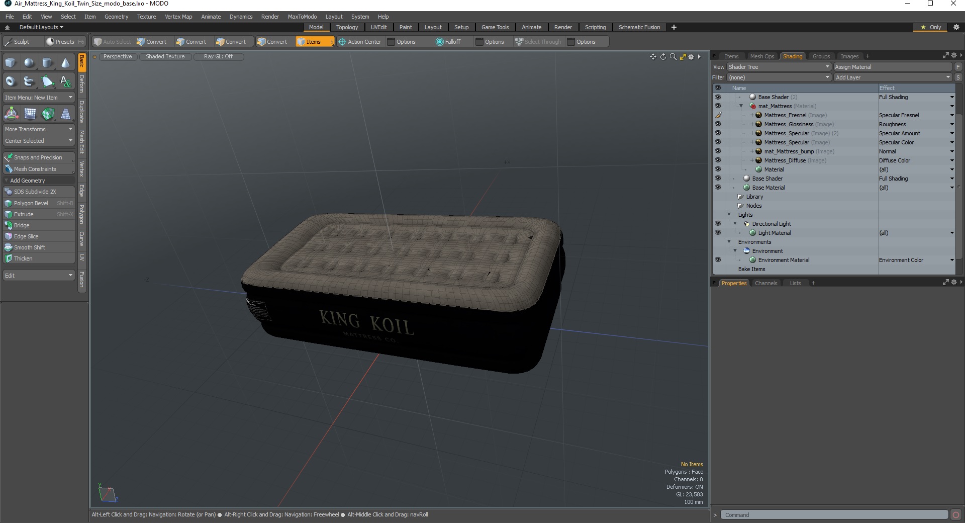Collapse the mat_Mattress tree node
The width and height of the screenshot is (965, 523).
pos(741,106)
